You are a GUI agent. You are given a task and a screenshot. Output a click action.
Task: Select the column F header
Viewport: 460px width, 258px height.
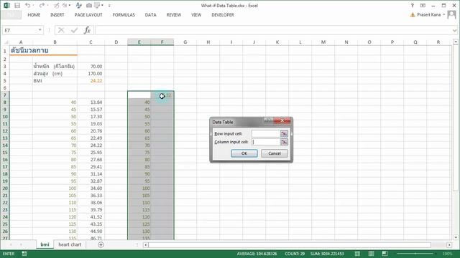coord(162,42)
